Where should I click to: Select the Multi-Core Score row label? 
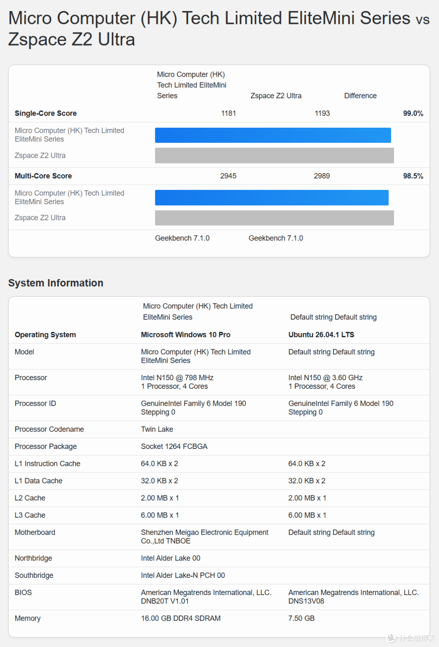point(43,176)
